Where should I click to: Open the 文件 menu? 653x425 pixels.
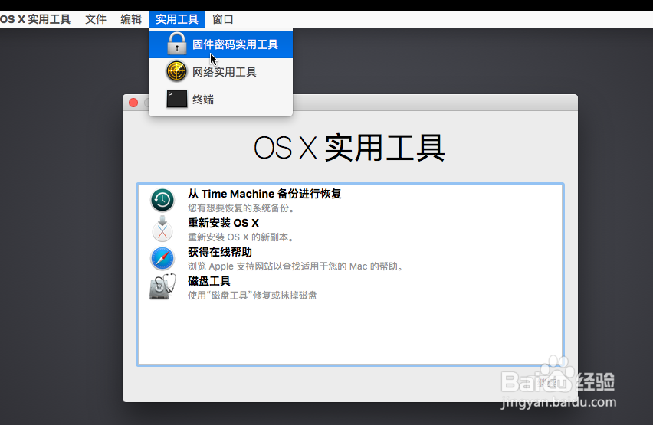pyautogui.click(x=96, y=19)
